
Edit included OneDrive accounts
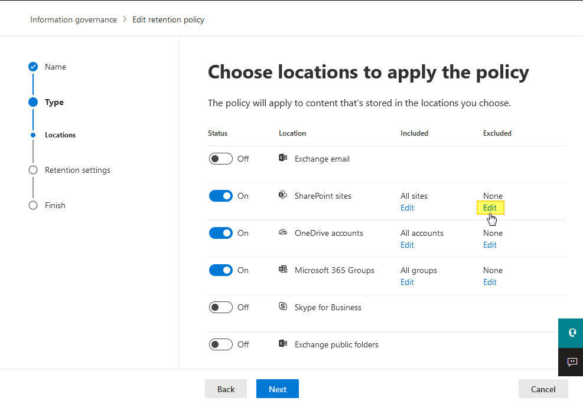(407, 245)
